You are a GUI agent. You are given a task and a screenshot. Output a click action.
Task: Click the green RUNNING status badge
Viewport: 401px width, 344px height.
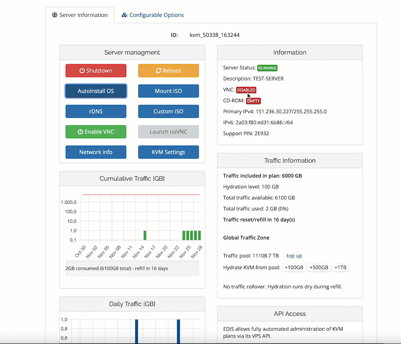(267, 68)
